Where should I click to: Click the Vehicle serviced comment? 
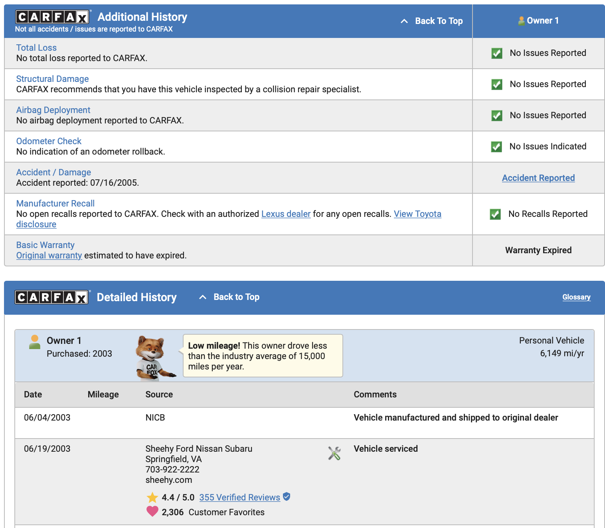(386, 449)
